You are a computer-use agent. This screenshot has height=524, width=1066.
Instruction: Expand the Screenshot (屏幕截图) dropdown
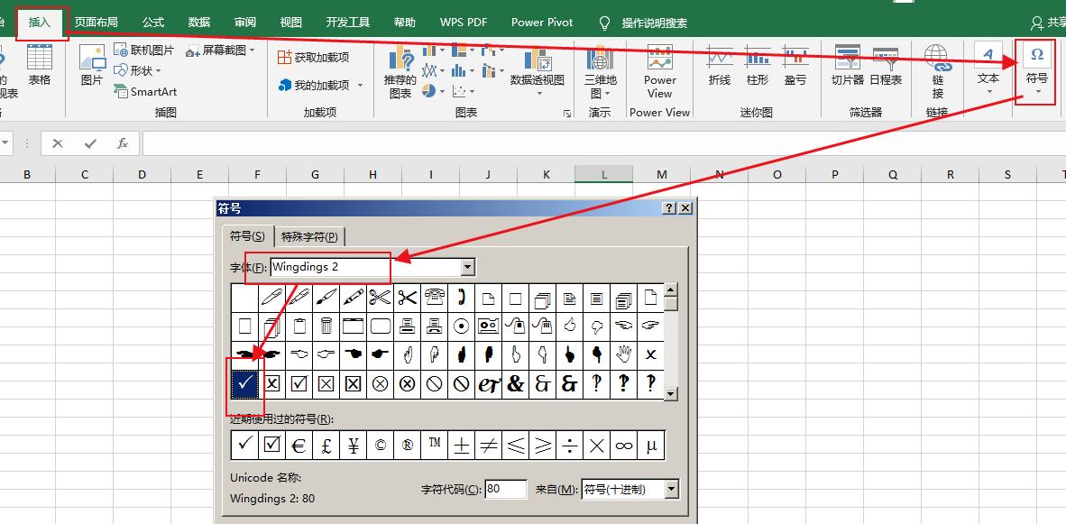click(x=252, y=51)
